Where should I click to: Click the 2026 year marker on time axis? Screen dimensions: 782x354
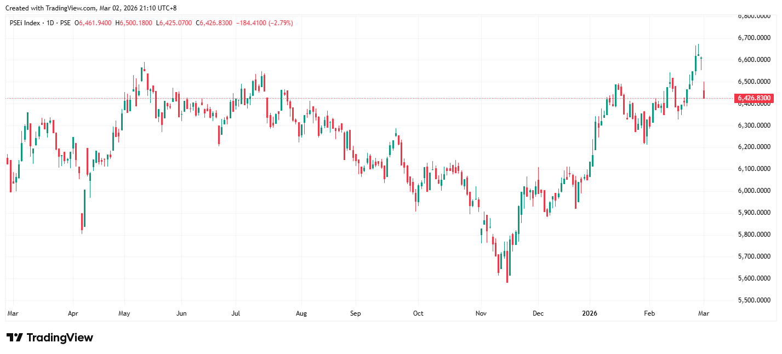tap(590, 314)
